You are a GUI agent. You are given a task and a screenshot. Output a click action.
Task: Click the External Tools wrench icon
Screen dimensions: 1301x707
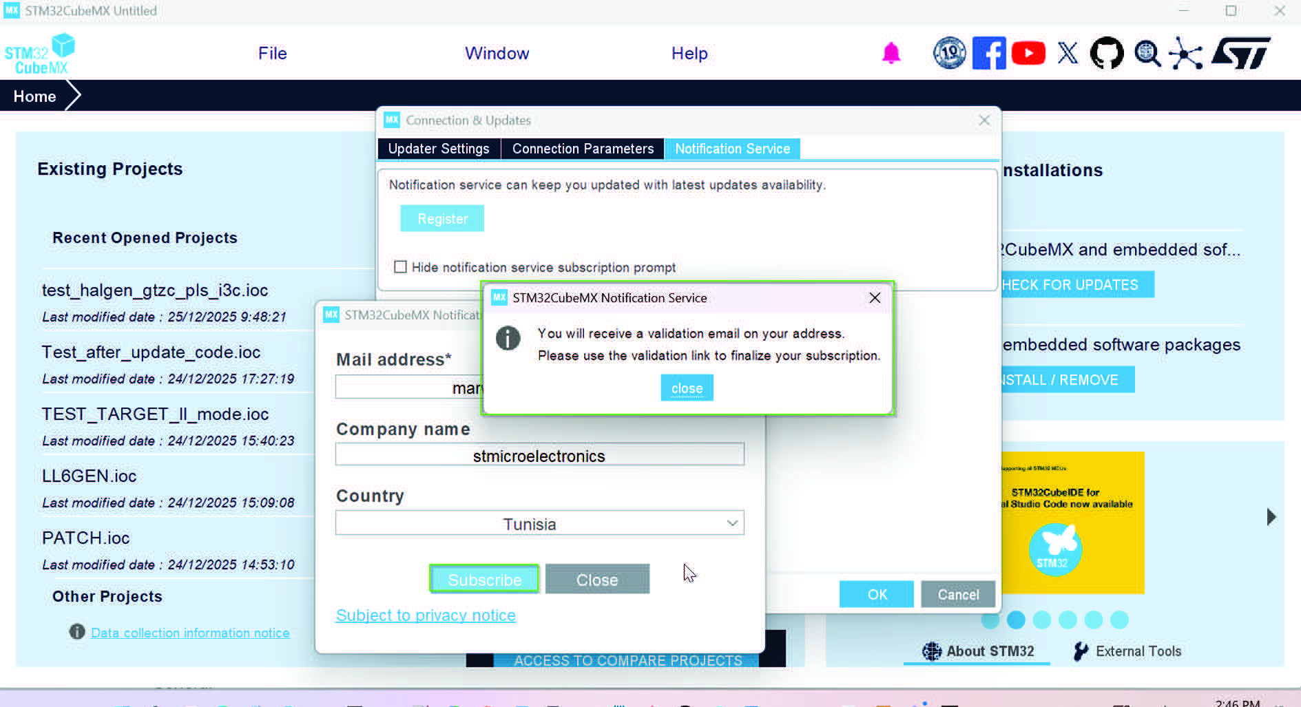click(x=1081, y=651)
